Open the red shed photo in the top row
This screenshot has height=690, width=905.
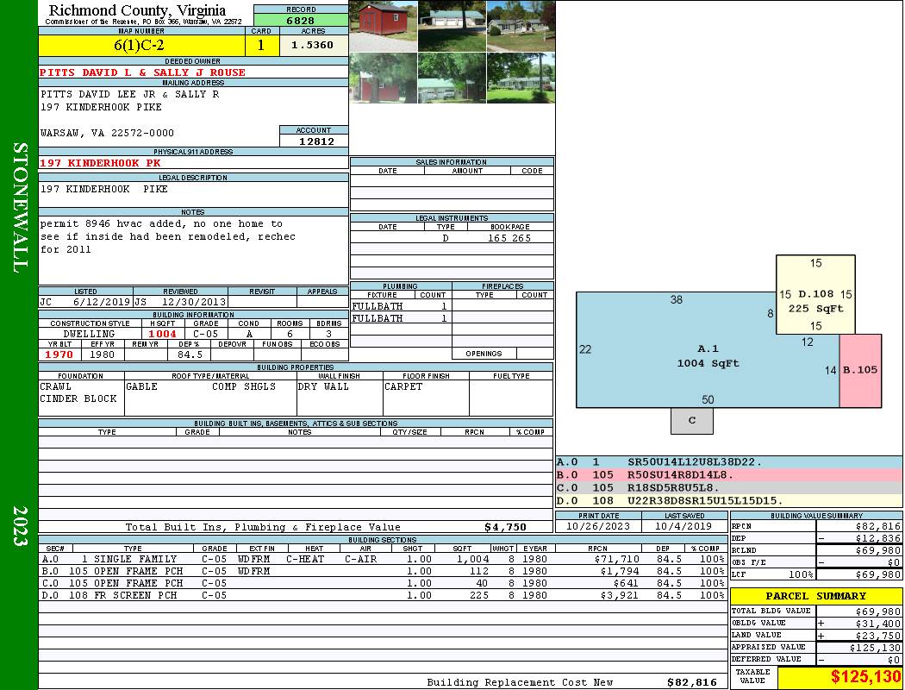[x=384, y=26]
